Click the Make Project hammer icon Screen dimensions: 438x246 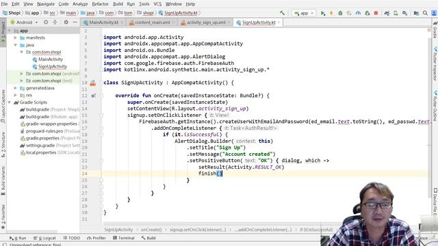click(x=282, y=13)
